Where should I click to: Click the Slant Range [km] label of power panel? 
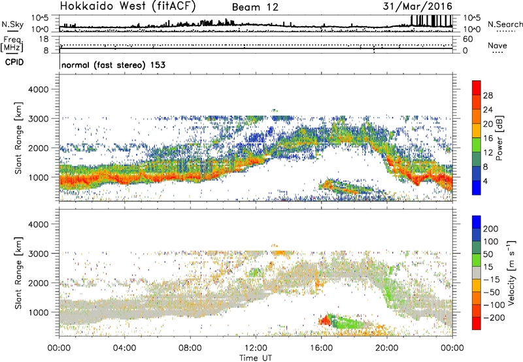point(18,138)
